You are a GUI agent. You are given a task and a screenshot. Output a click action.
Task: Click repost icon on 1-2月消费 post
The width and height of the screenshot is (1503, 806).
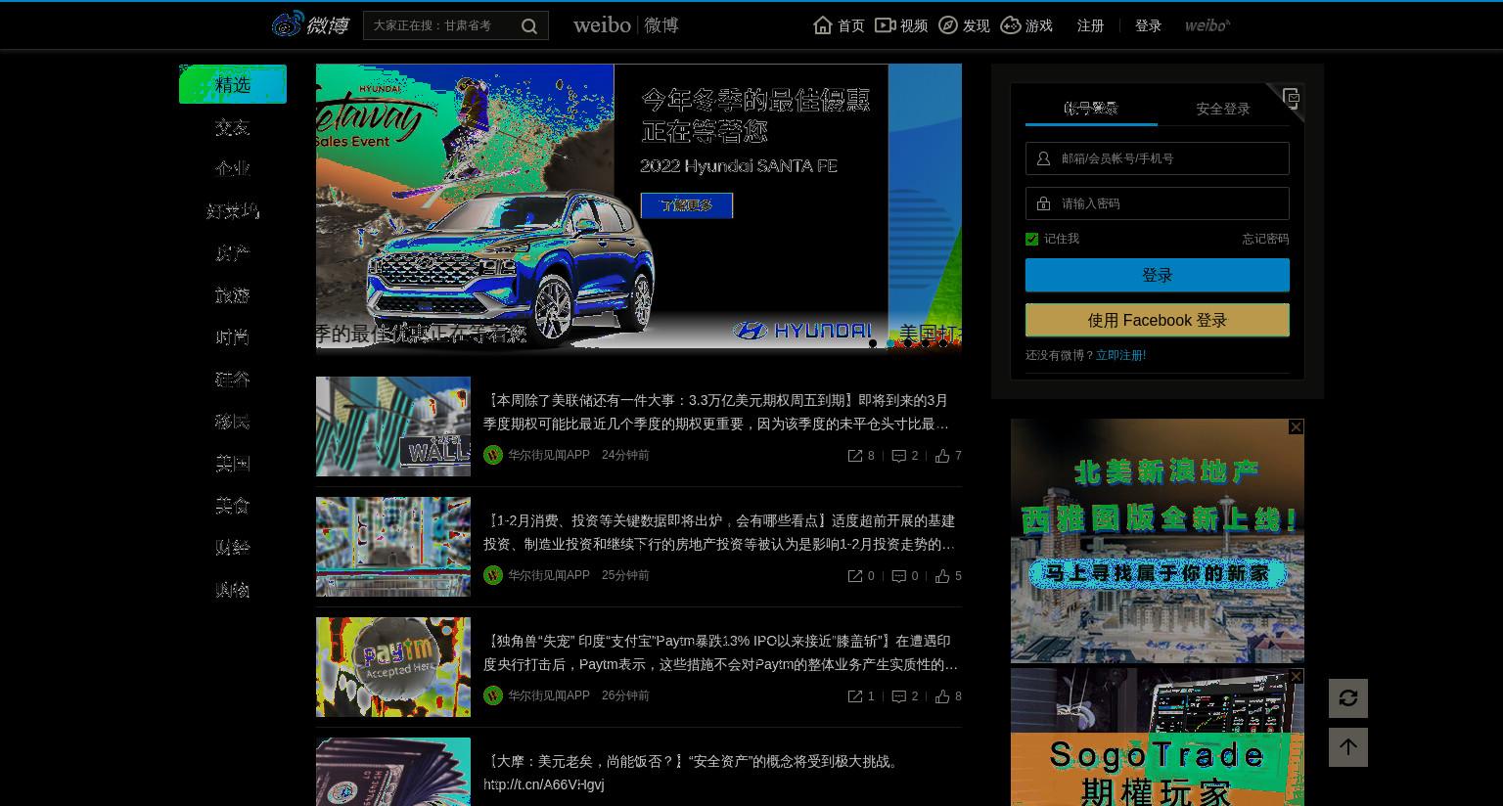pyautogui.click(x=855, y=576)
